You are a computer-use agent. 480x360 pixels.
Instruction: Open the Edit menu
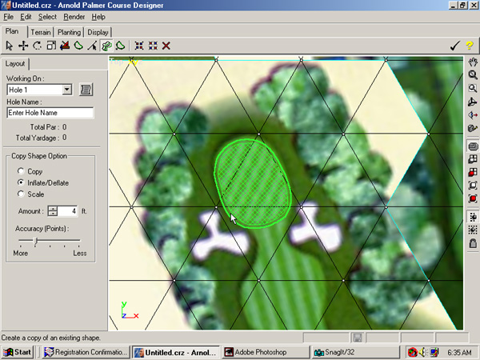click(x=26, y=17)
